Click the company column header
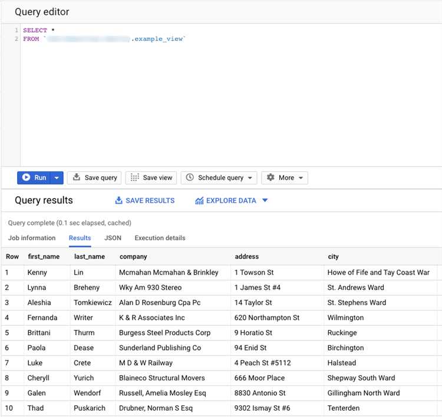Viewport: 442px width, 417px height. coord(133,257)
